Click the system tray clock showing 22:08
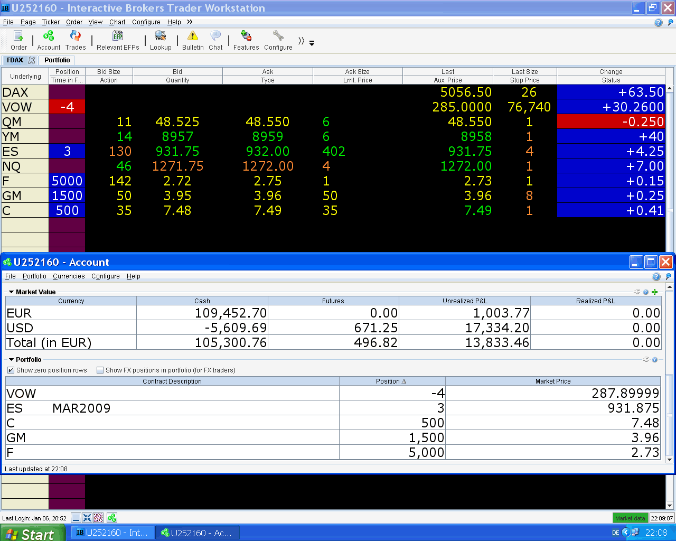 [x=656, y=533]
